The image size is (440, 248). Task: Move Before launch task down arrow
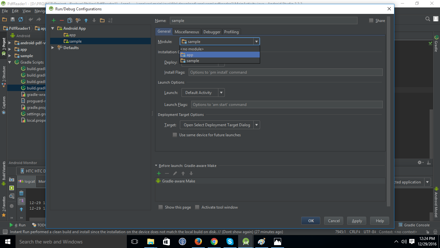coord(191,173)
